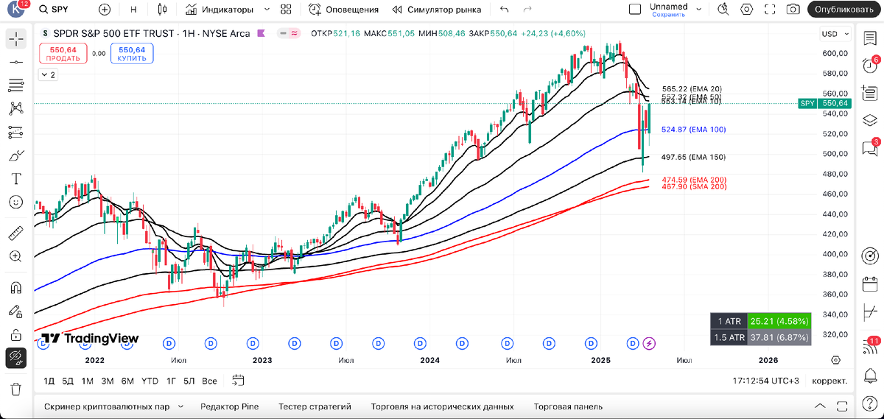Undo the last chart action

[504, 10]
